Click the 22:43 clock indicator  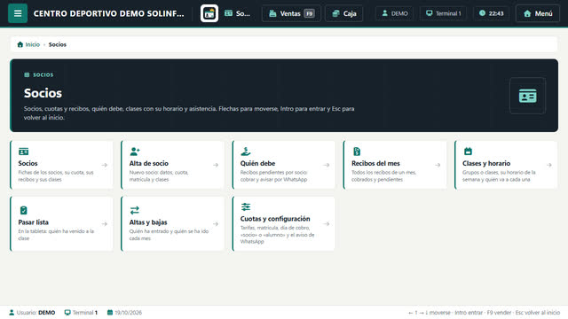point(491,13)
